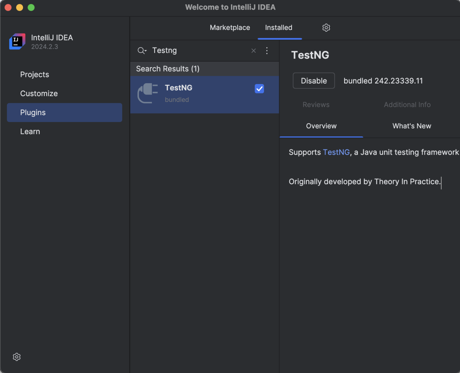Click the magnifier icon in the search bar

140,51
